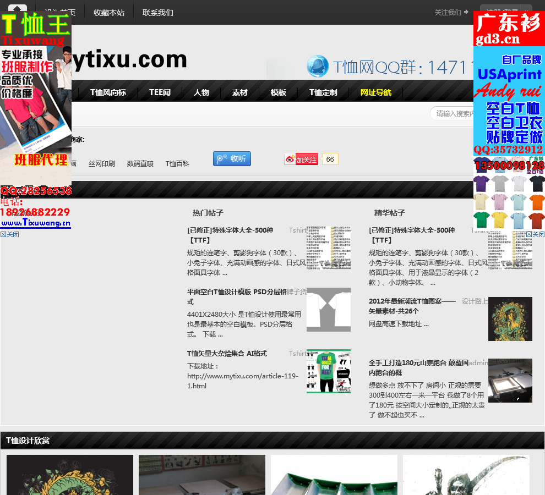The image size is (545, 495).
Task: Open 全手工打造180元山寨跑台 post
Action: click(418, 368)
